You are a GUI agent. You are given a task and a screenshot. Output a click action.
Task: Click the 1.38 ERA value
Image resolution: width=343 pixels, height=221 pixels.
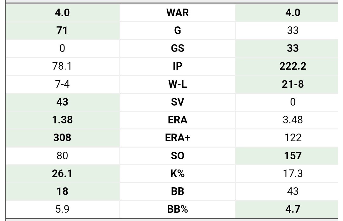pos(62,120)
